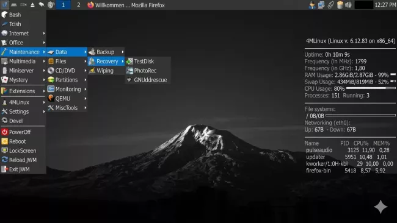This screenshot has height=223, width=397.
Task: Click the pulseaudio process row
Action: (x=348, y=150)
